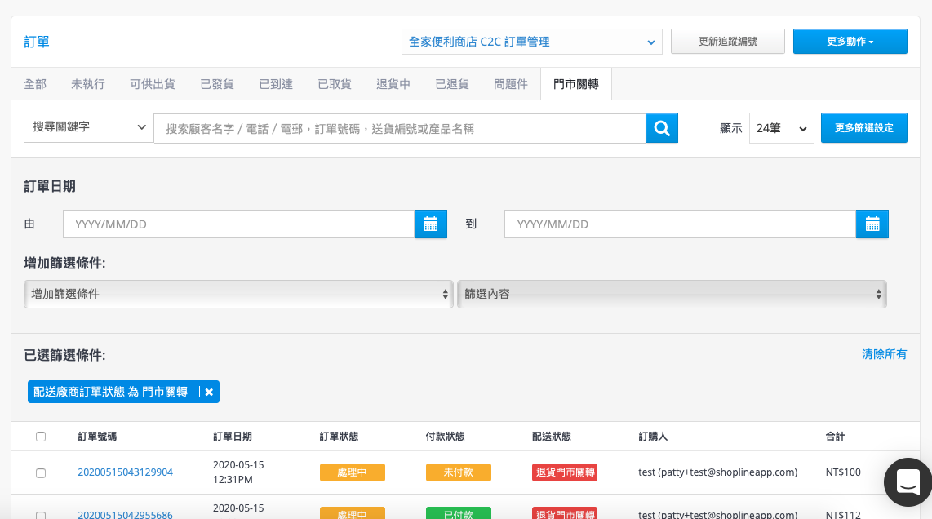Click the 訂購人 column header
Image resolution: width=932 pixels, height=519 pixels.
click(653, 437)
